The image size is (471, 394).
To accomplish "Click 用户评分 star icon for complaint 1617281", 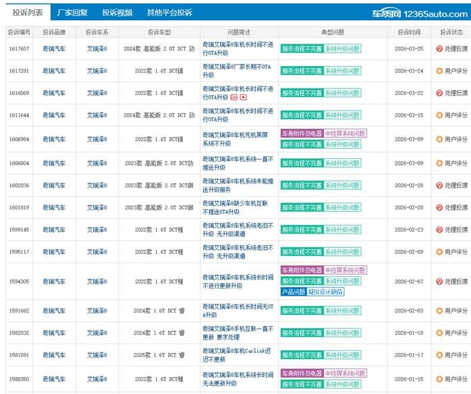I will [439, 71].
